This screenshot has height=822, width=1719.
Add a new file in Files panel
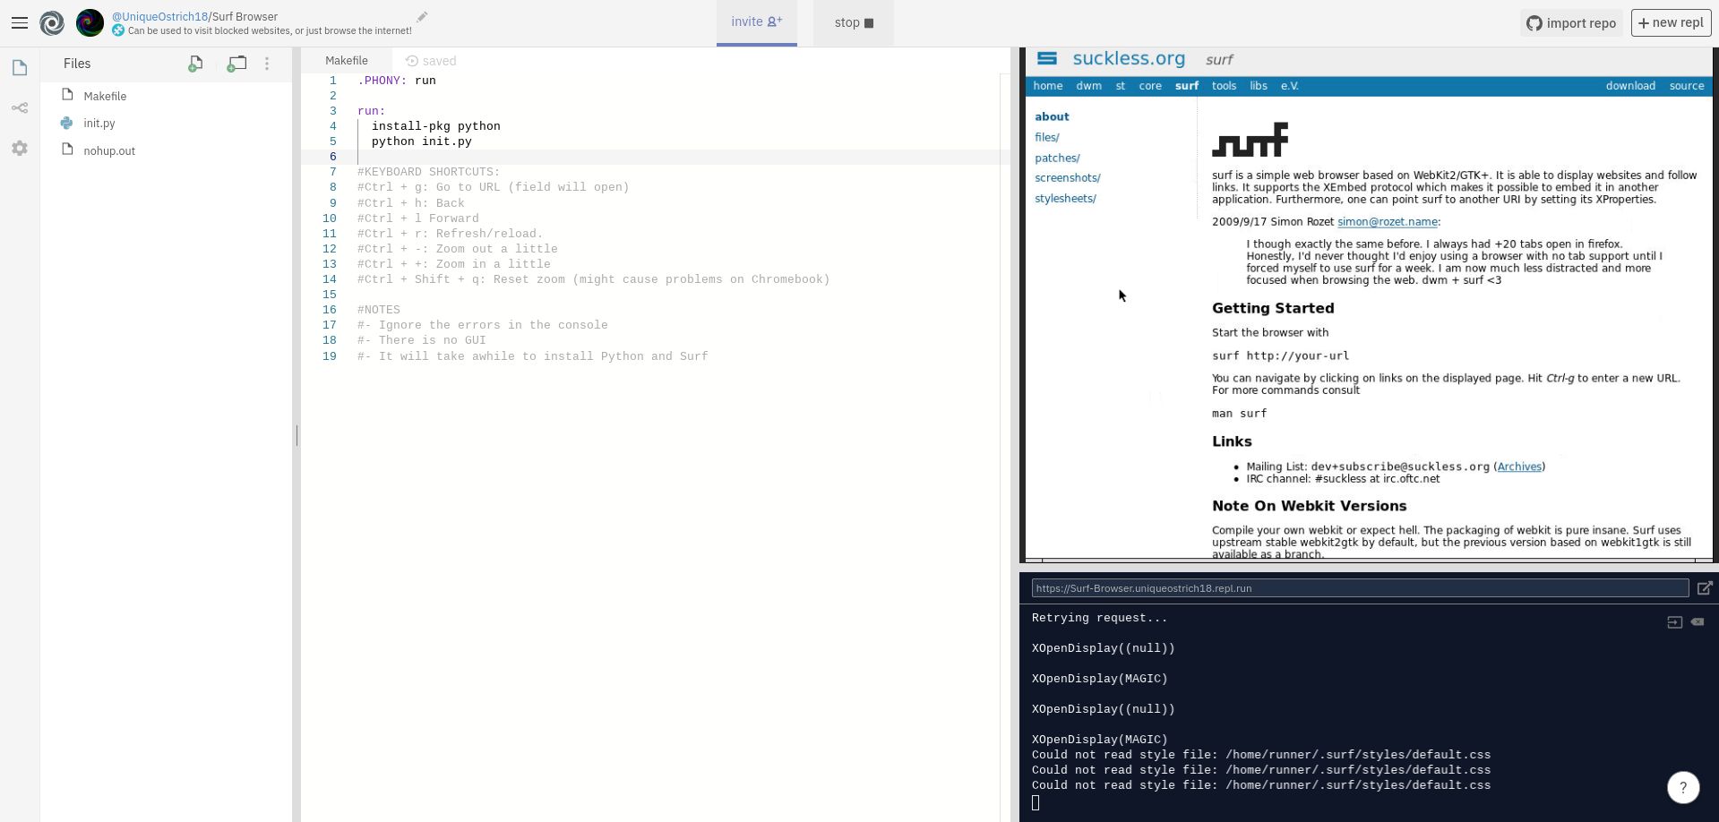coord(195,64)
